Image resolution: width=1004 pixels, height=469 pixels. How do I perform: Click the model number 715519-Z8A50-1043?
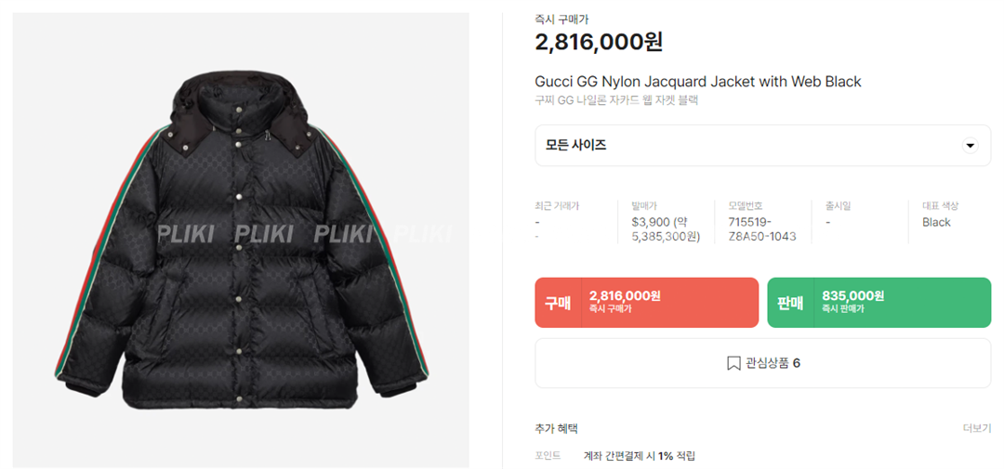pos(762,229)
